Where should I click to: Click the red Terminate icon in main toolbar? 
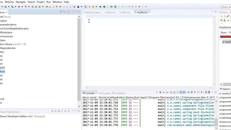pyautogui.click(x=19, y=6)
